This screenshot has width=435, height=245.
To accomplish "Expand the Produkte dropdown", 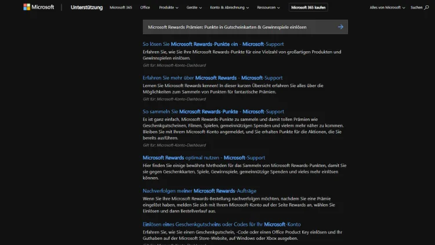I will pos(169,8).
